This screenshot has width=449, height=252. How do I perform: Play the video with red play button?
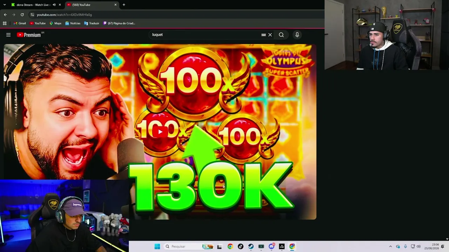(x=160, y=132)
